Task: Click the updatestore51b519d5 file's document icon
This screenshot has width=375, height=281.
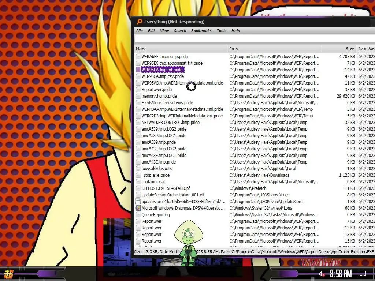Action: (x=138, y=202)
